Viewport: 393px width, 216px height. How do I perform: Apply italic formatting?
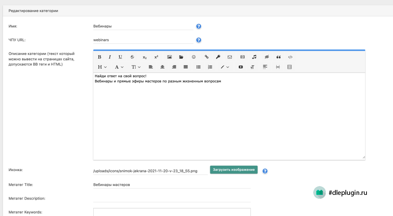[x=110, y=57]
